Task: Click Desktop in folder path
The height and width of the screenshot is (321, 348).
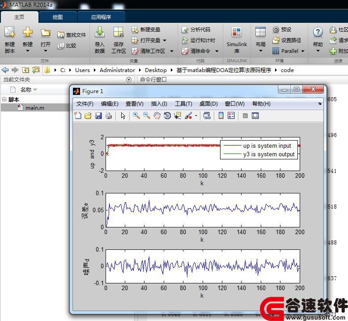Action: pos(156,70)
